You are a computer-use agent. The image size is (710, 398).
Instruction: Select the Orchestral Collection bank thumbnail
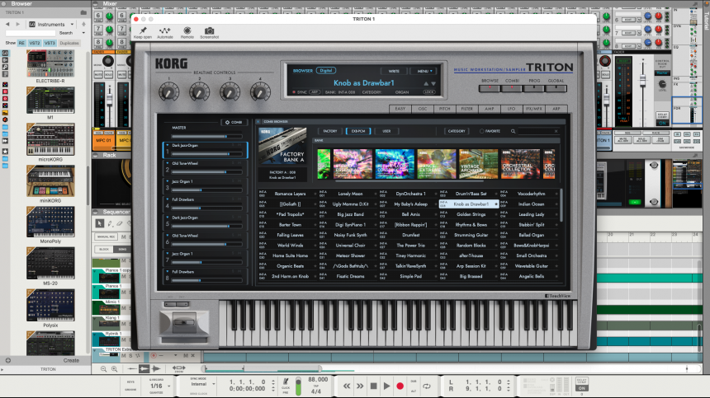[x=521, y=164]
